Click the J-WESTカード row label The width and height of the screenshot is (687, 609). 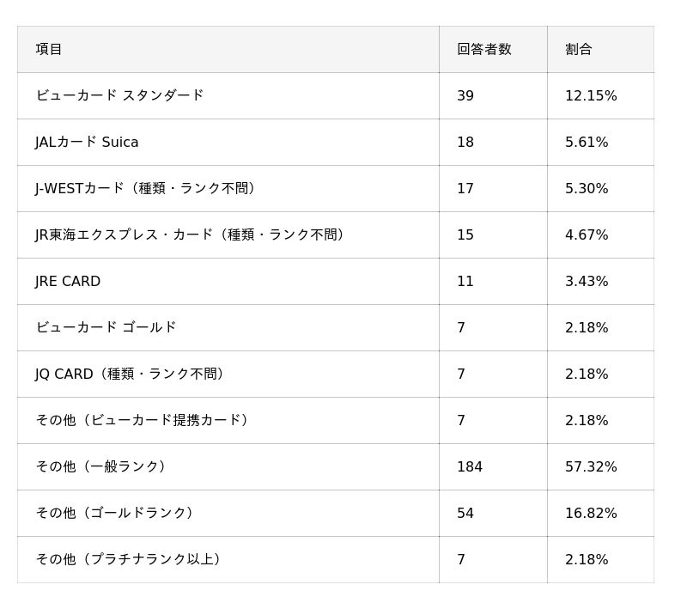point(148,188)
